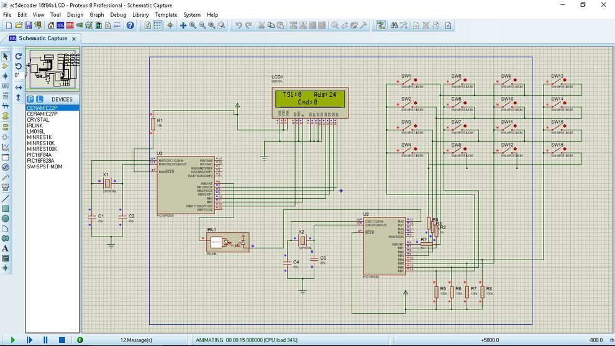
Task: Zoom in with the magnifier plus icon
Action: click(193, 25)
